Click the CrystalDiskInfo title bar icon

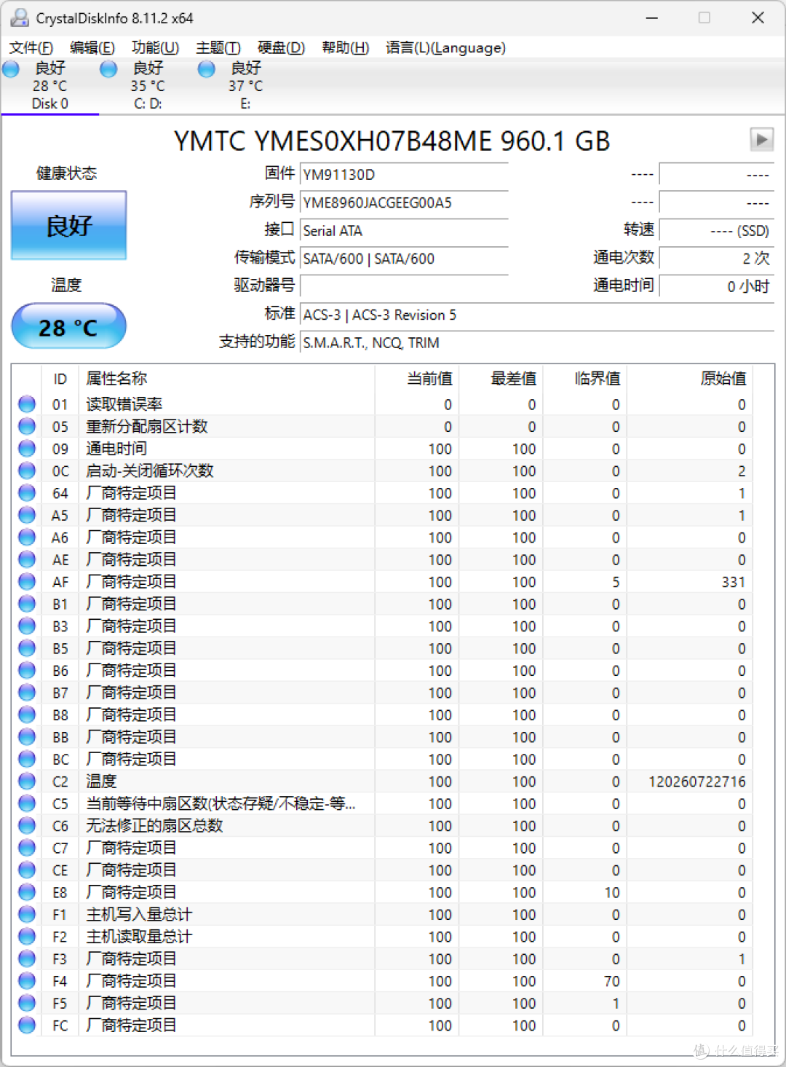point(20,17)
